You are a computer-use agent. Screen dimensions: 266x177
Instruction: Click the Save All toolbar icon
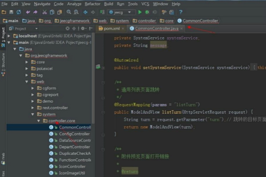12,12
